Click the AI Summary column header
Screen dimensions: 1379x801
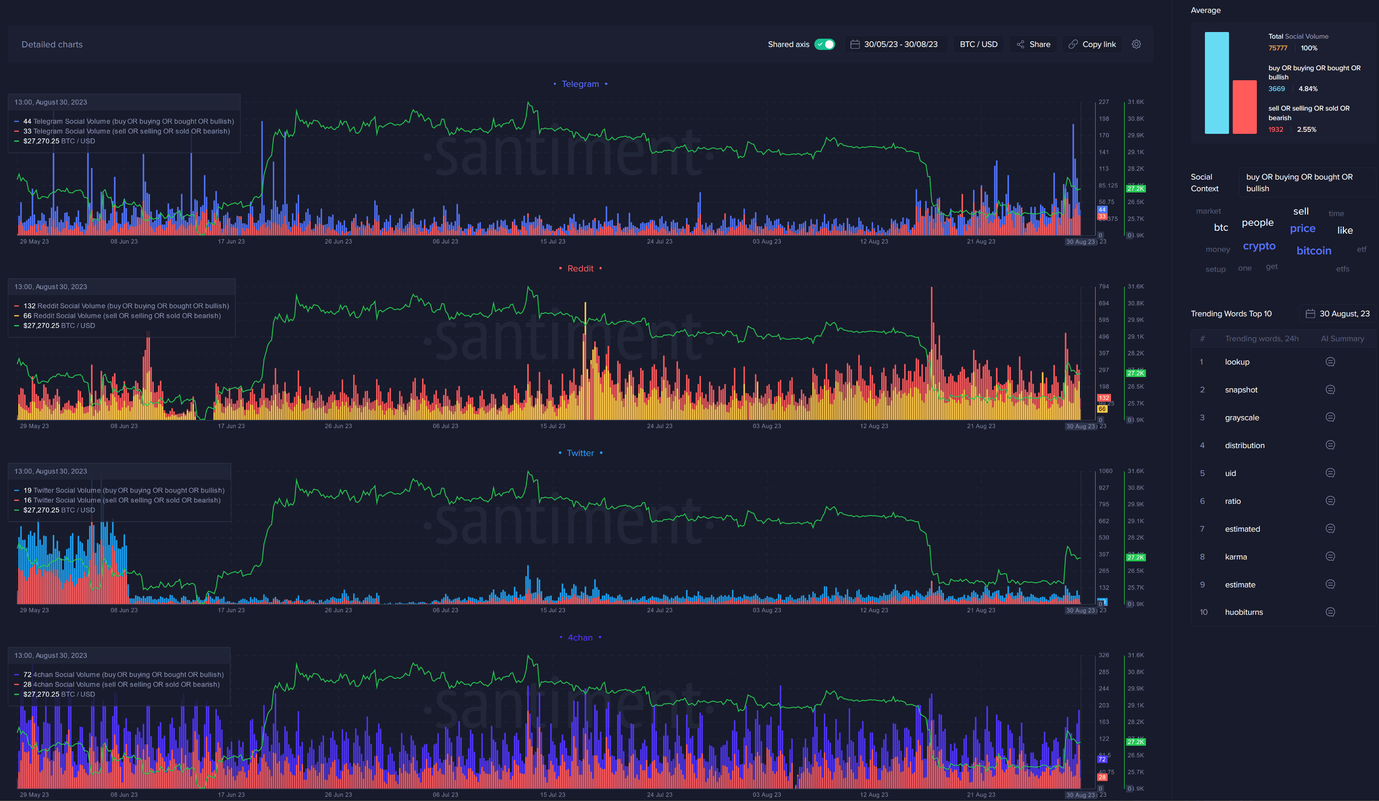(1342, 338)
